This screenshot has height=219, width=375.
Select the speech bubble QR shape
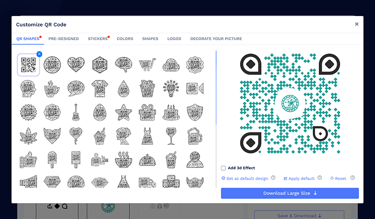coord(76,89)
